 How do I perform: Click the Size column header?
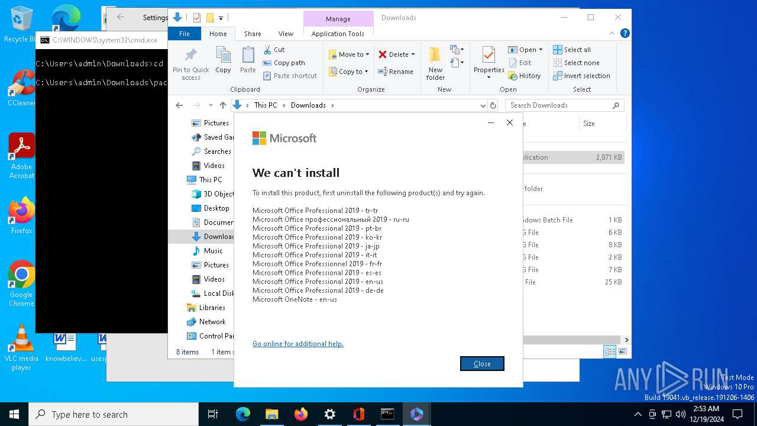603,124
